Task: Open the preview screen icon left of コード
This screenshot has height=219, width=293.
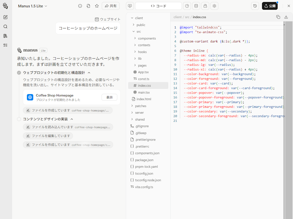Action: 130,6
